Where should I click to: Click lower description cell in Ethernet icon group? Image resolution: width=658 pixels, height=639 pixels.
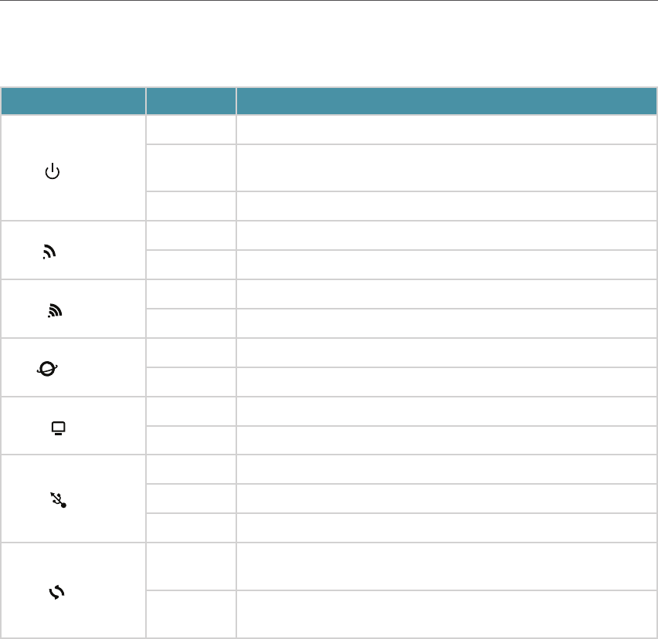pyautogui.click(x=446, y=440)
